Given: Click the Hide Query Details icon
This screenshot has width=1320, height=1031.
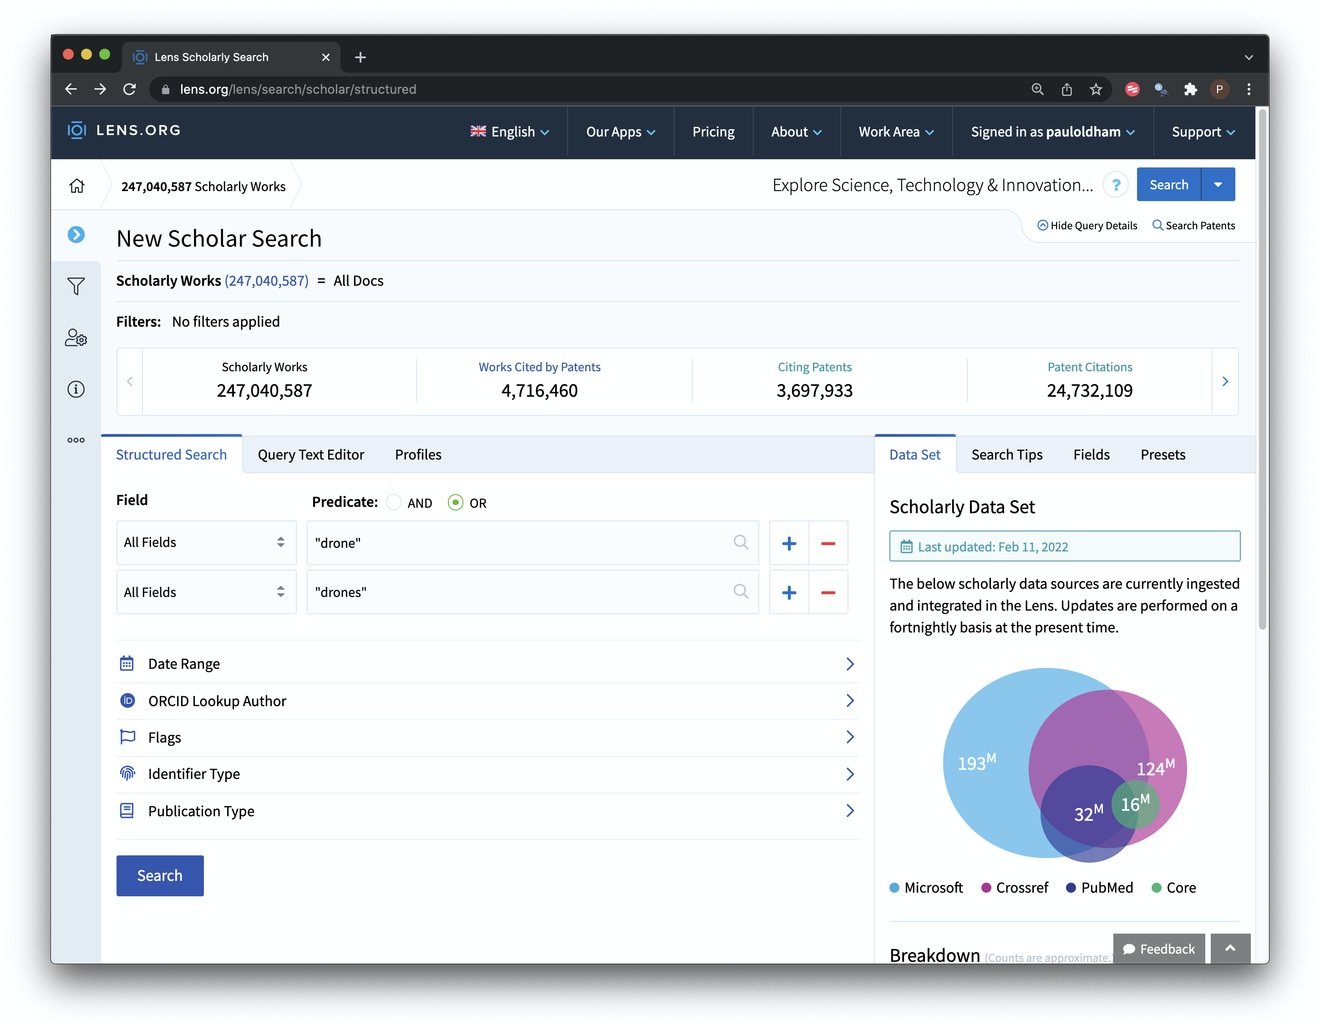Looking at the screenshot, I should pyautogui.click(x=1044, y=225).
